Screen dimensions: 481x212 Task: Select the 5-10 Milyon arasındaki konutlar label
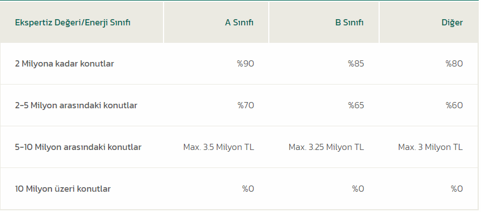point(78,147)
